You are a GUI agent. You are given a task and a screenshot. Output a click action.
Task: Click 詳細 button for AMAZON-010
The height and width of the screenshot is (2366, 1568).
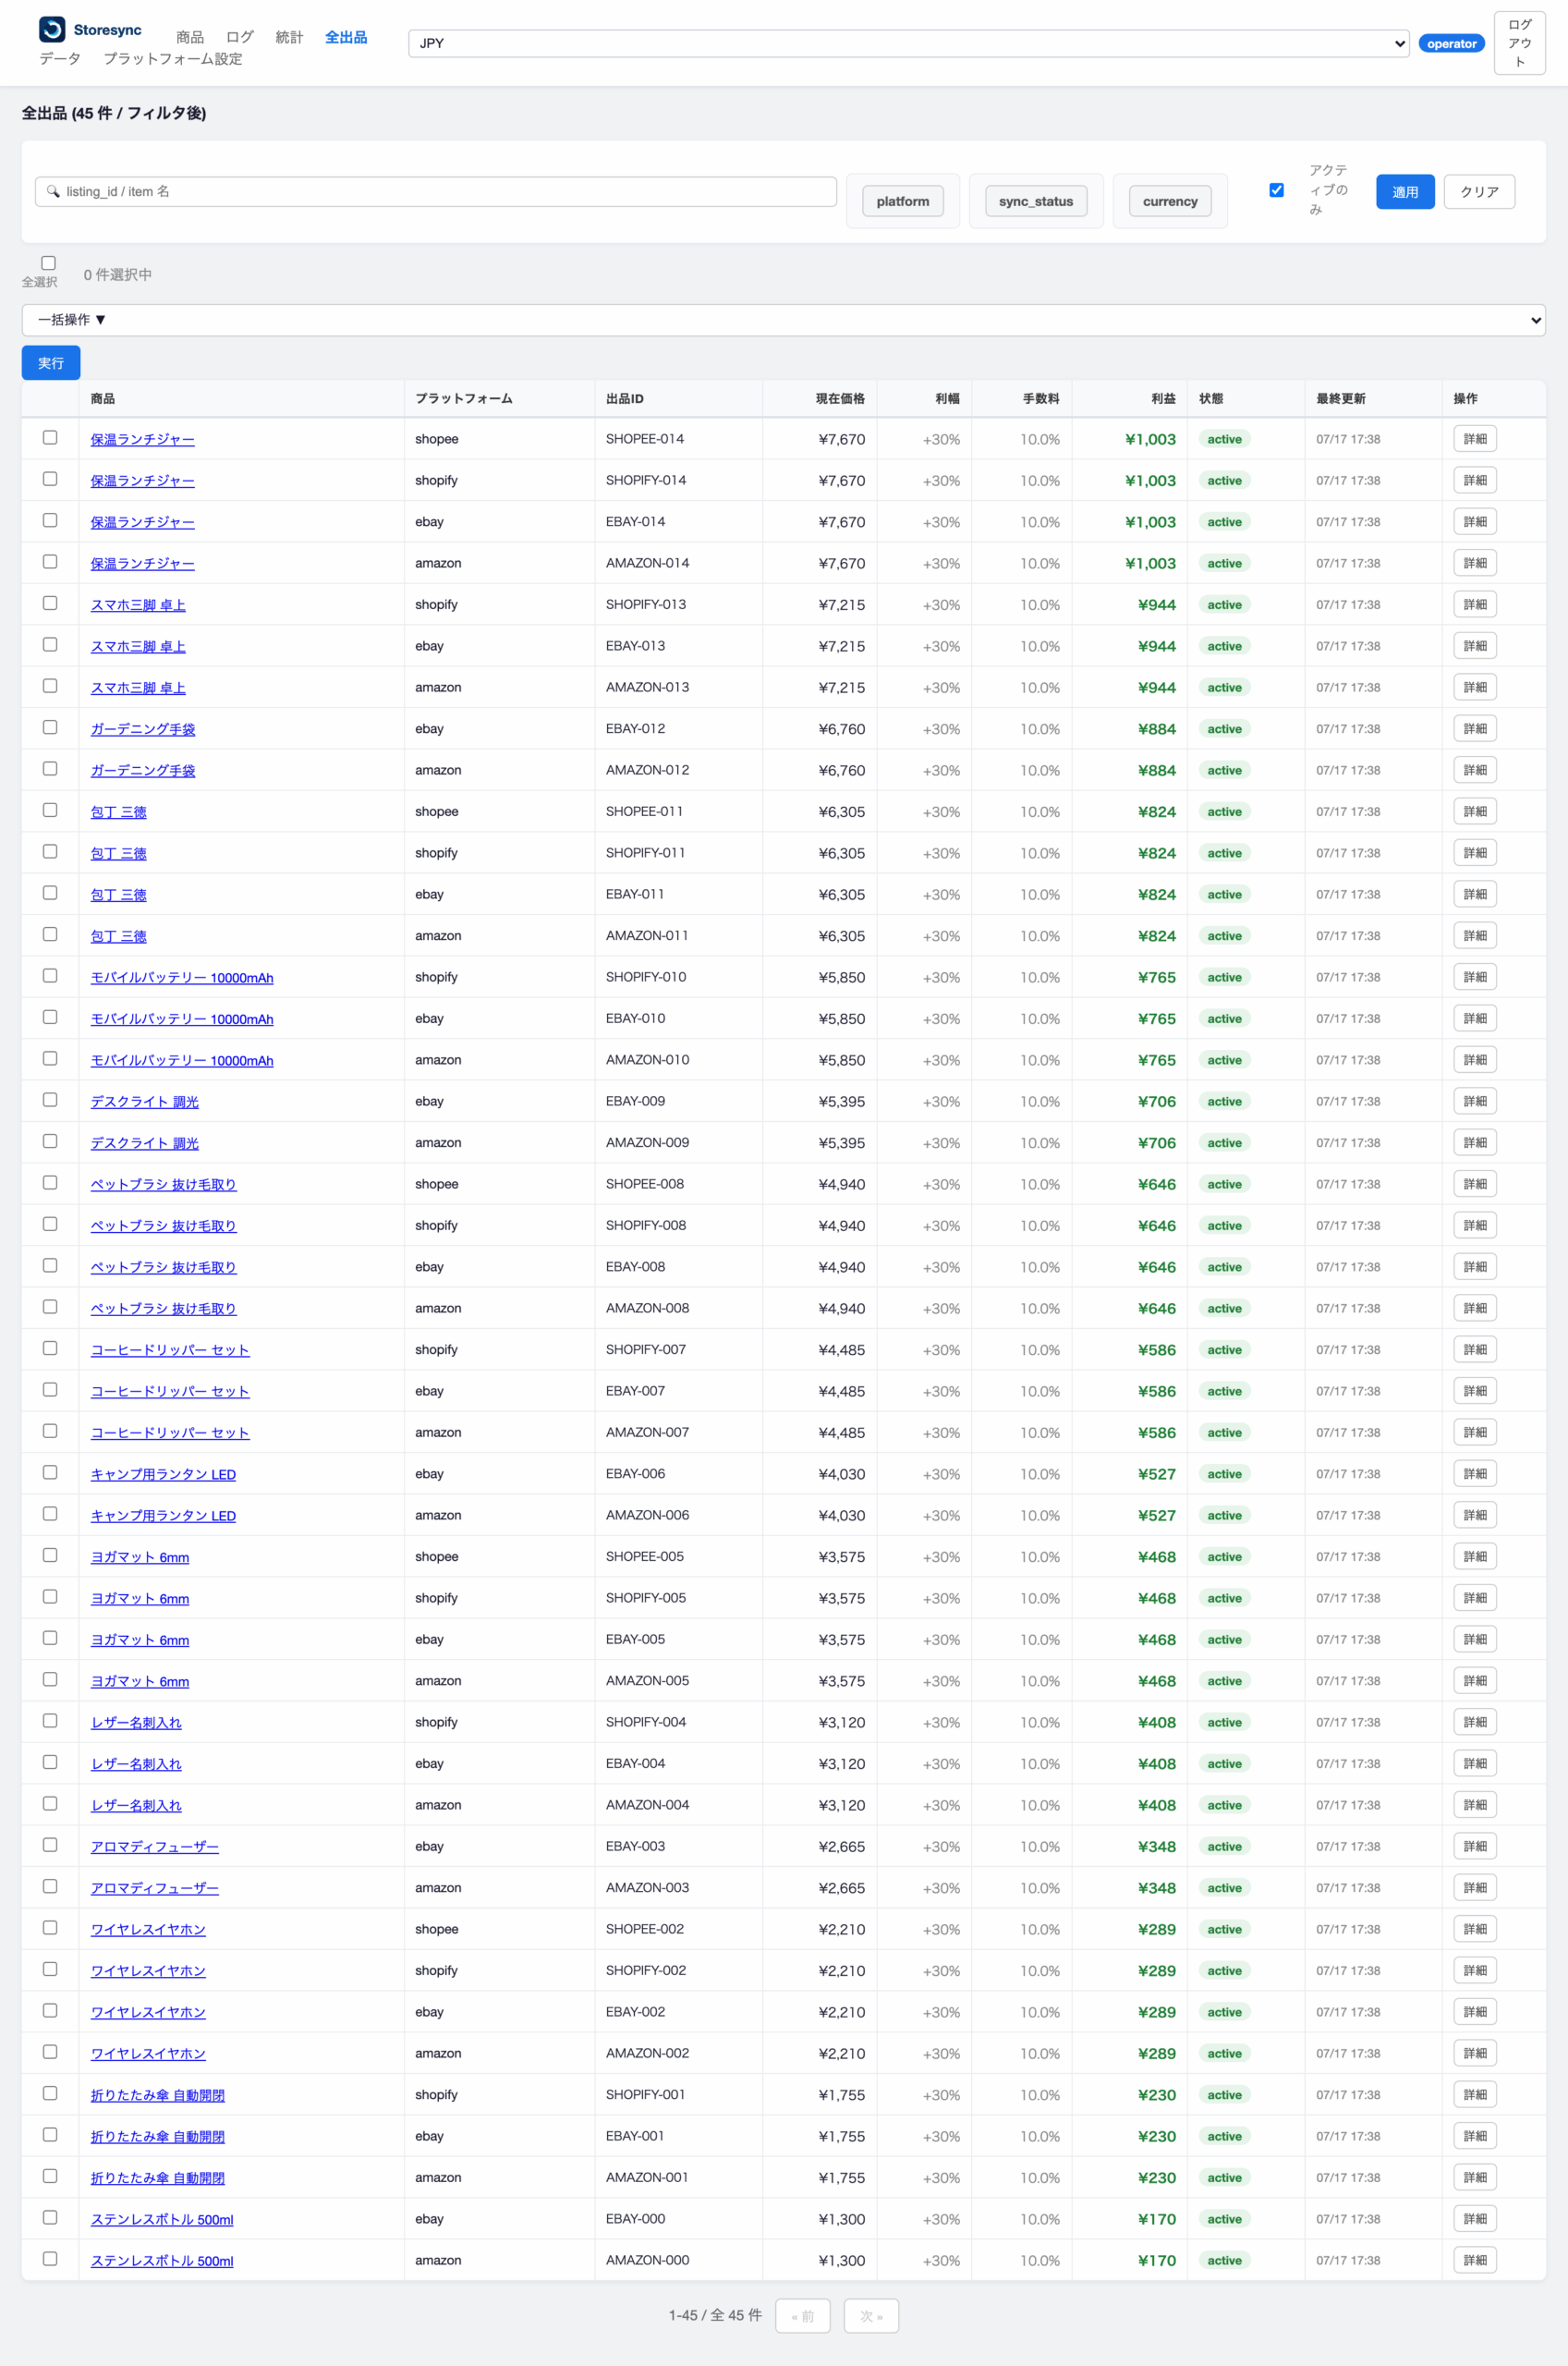pos(1475,1060)
